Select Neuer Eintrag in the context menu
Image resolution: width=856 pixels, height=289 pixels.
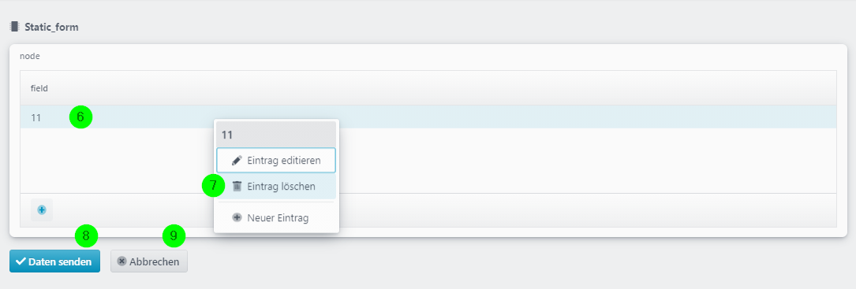coord(276,217)
